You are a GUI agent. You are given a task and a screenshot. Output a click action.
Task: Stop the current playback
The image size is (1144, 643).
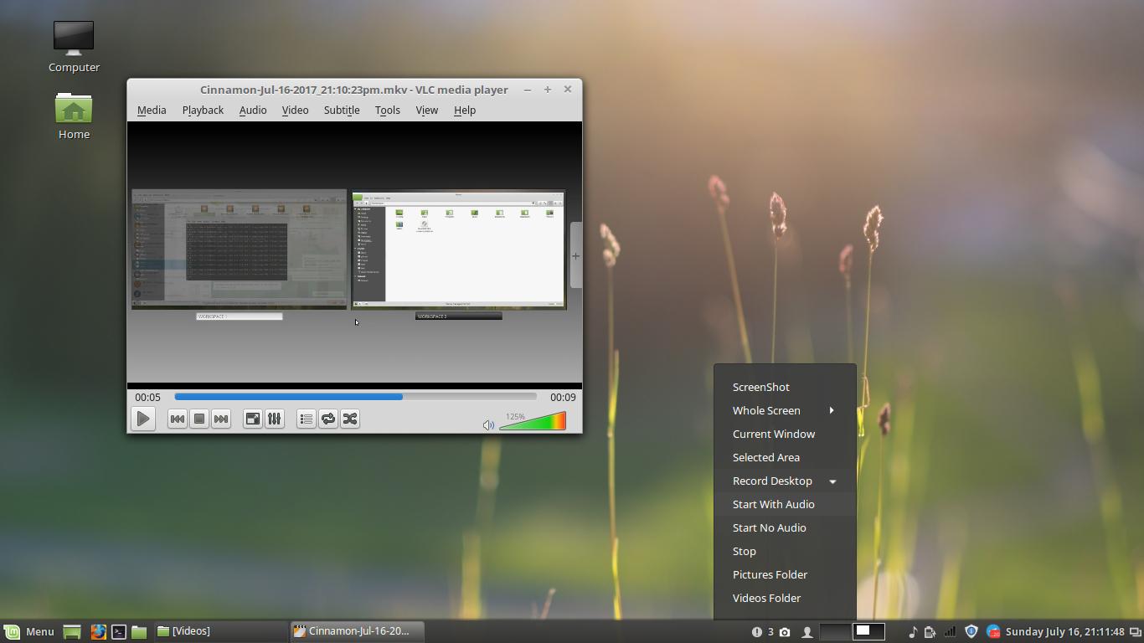[199, 419]
